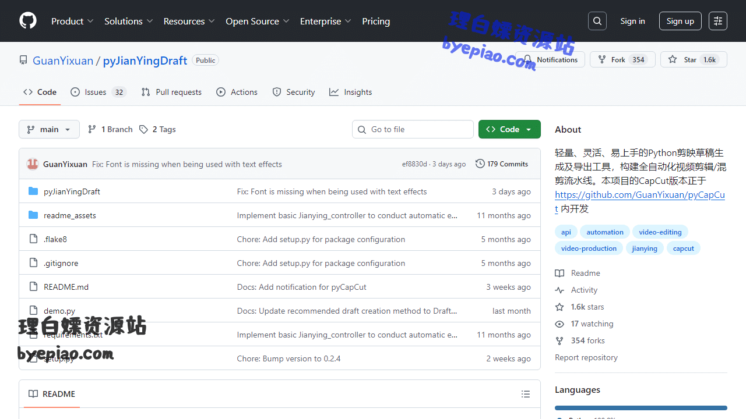Click the star icon beside 1.6k stars
The image size is (746, 419).
(x=559, y=307)
